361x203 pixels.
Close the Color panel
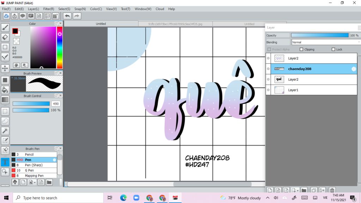click(x=61, y=24)
